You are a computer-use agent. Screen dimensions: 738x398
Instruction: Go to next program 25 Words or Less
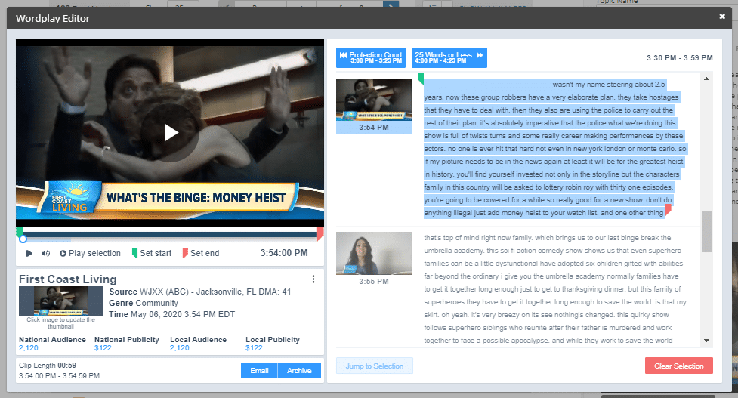449,57
